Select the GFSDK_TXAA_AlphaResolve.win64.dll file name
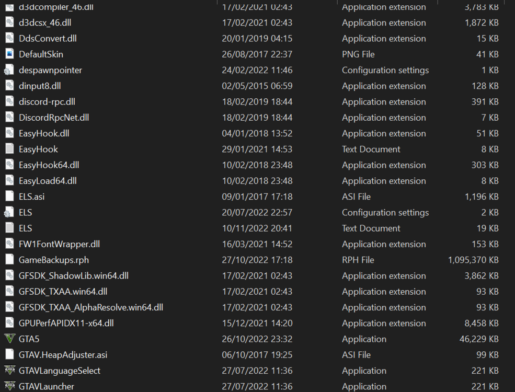The width and height of the screenshot is (515, 392). click(x=91, y=307)
